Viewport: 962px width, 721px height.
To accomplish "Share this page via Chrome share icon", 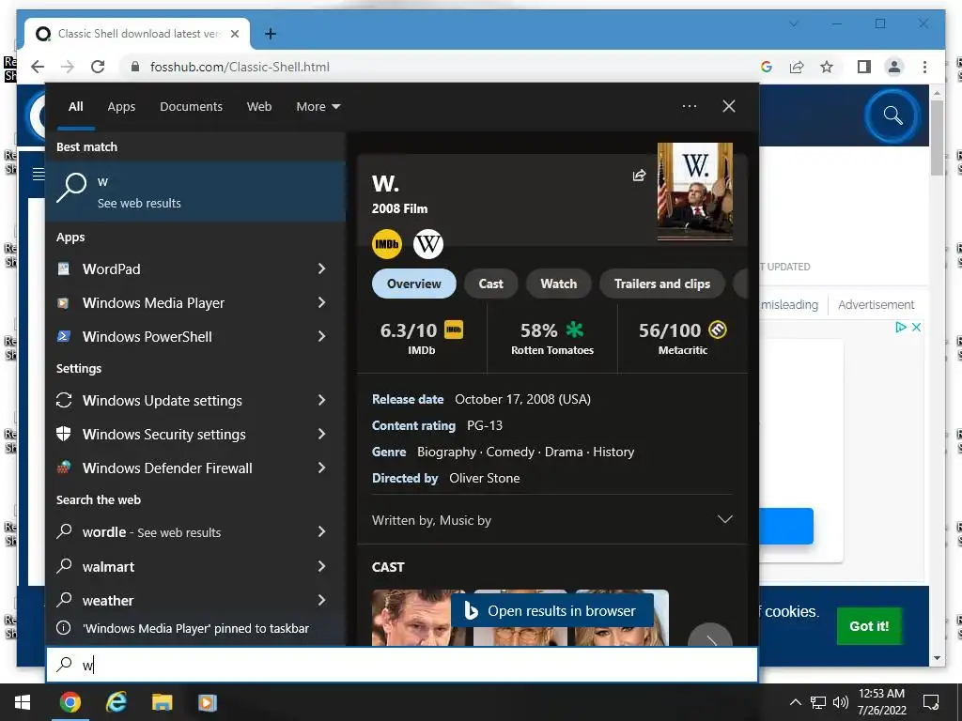I will [797, 67].
